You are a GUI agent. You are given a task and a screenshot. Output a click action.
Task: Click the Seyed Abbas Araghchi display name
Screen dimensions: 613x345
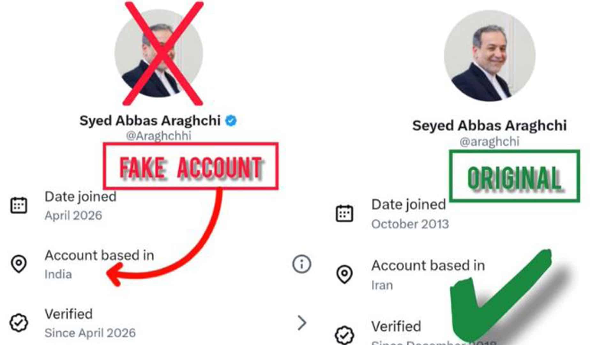pyautogui.click(x=489, y=126)
